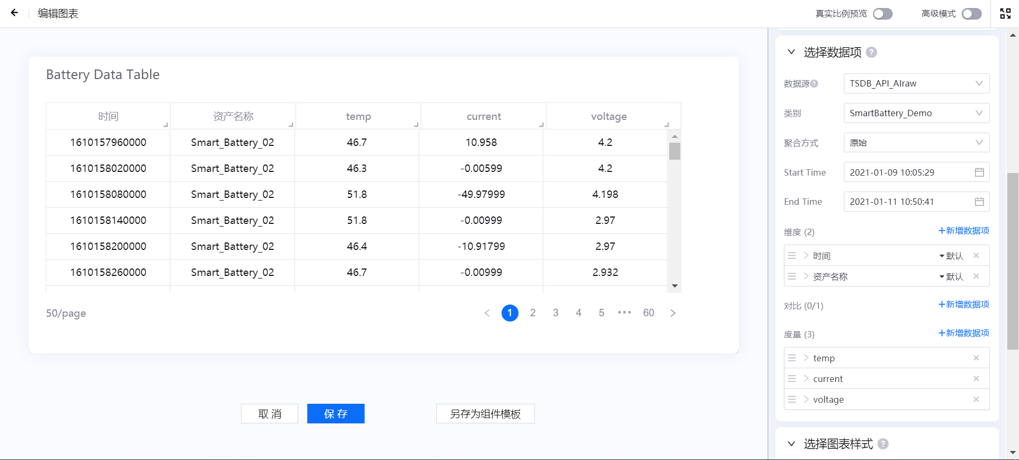Click the pagination ellipsis for more pages

coord(625,313)
